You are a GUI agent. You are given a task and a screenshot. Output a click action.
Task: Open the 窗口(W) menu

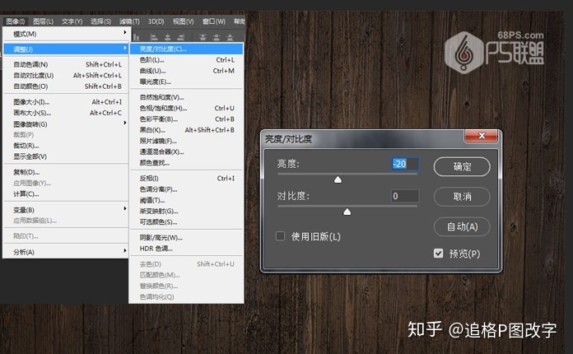214,21
